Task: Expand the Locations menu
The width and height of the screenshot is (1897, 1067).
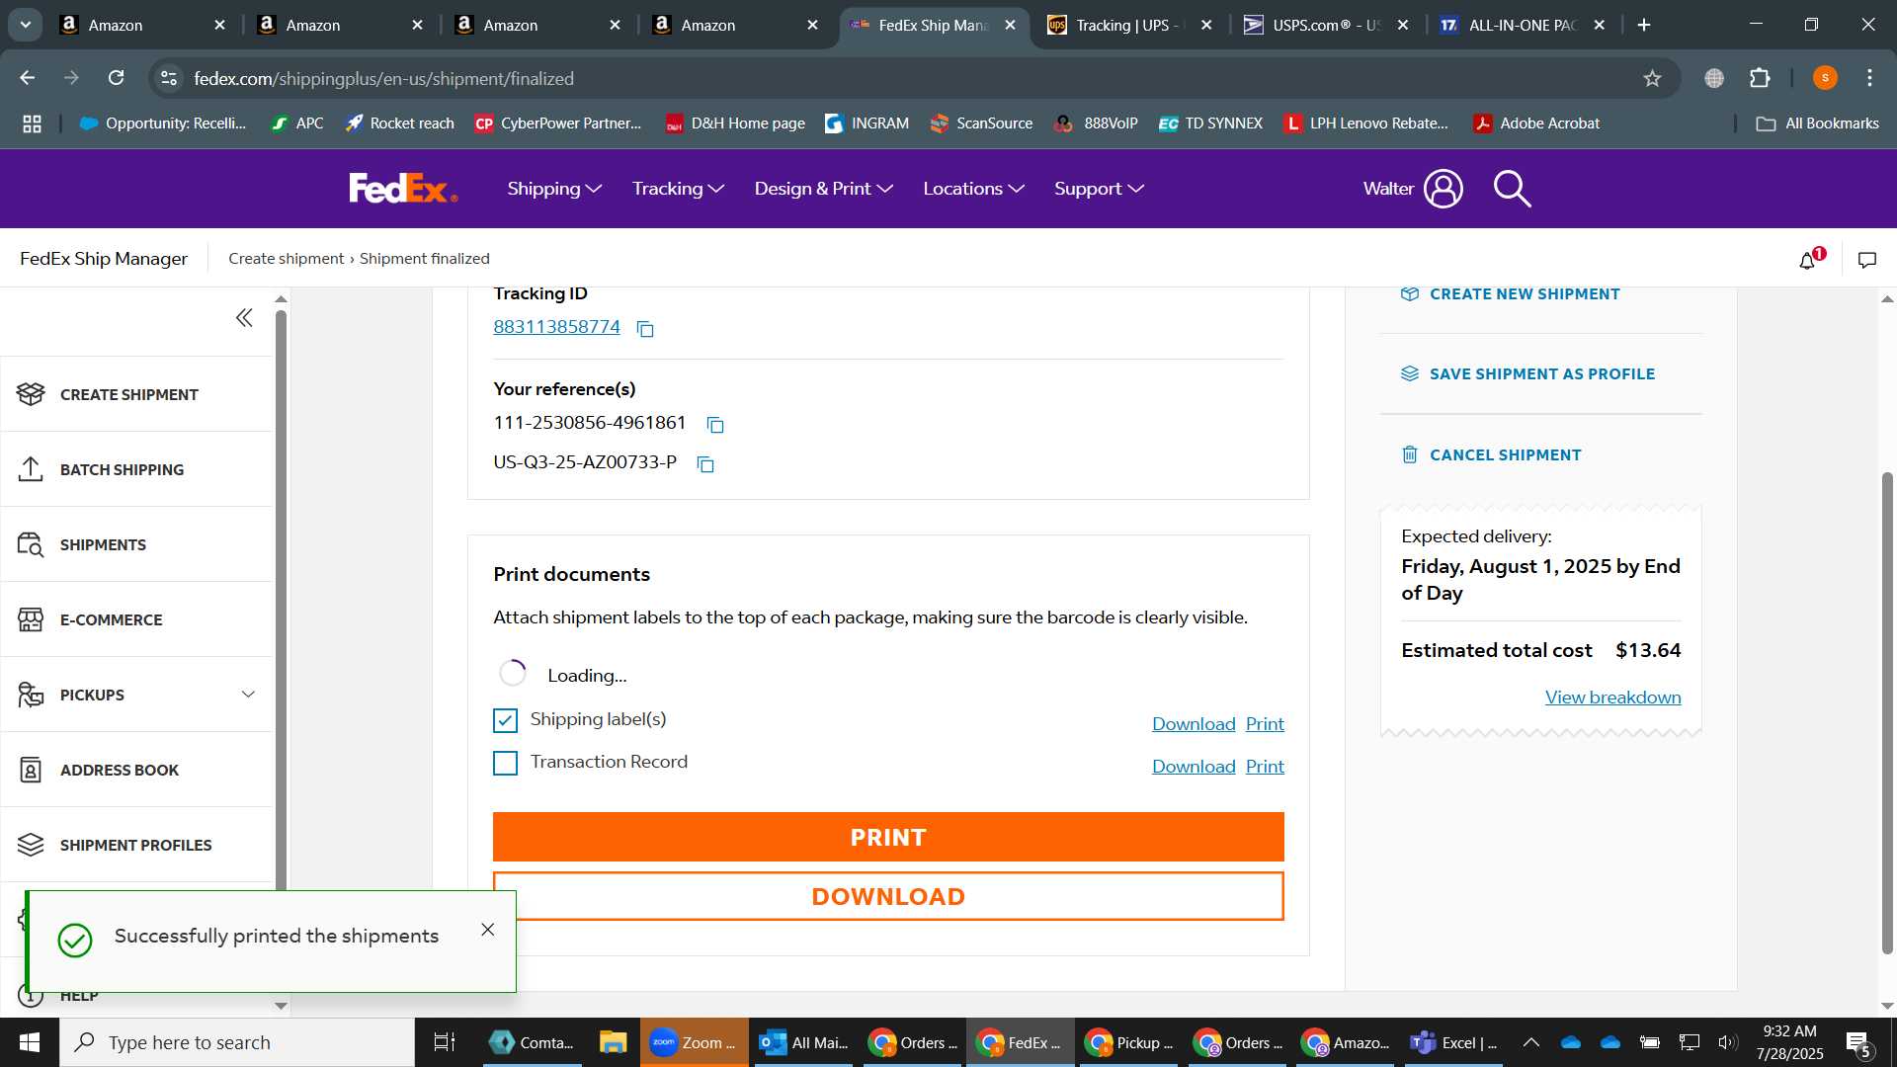Action: pyautogui.click(x=973, y=189)
